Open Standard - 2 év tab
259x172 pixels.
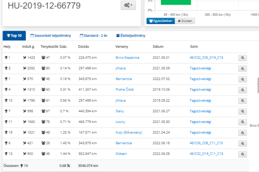(94, 36)
